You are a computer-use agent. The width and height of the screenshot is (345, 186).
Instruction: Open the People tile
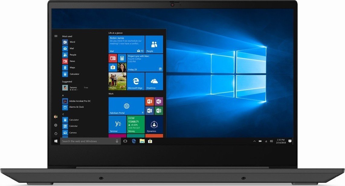click(x=154, y=45)
